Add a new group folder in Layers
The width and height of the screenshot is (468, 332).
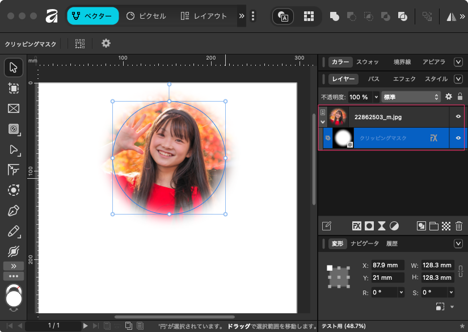(x=434, y=226)
